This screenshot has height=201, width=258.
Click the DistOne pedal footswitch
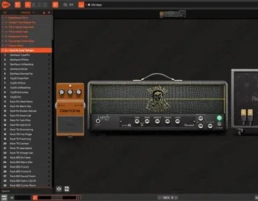70,125
